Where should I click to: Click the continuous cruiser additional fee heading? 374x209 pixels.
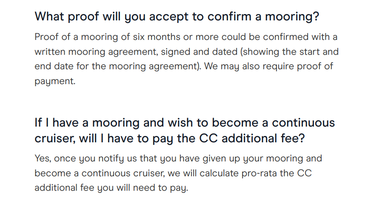point(185,130)
